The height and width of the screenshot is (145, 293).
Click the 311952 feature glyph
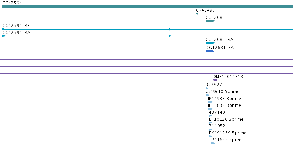[210, 130]
